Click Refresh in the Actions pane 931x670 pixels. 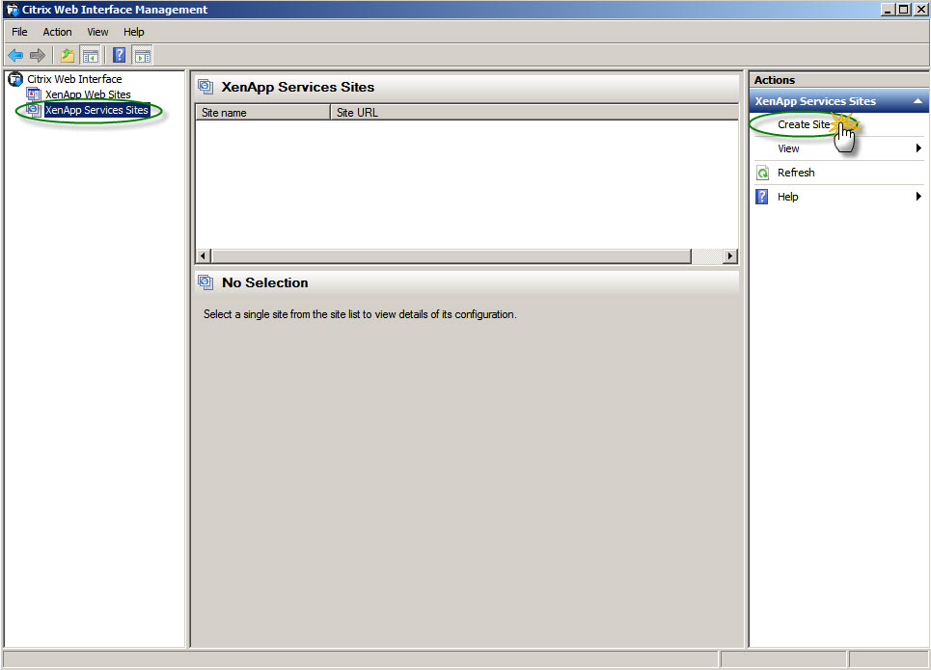pyautogui.click(x=796, y=173)
